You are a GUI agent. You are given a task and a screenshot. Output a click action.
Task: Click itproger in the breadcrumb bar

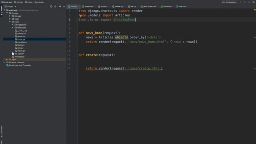tap(18, 2)
